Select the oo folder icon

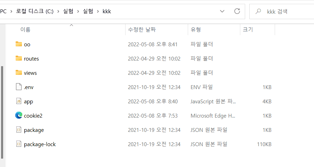(x=19, y=44)
